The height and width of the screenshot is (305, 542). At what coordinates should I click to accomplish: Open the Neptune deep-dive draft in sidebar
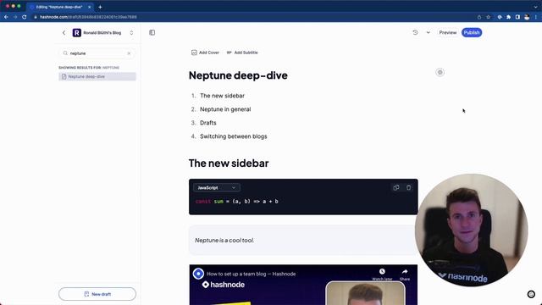[97, 76]
